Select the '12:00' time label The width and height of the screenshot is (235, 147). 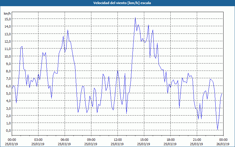click(x=118, y=140)
